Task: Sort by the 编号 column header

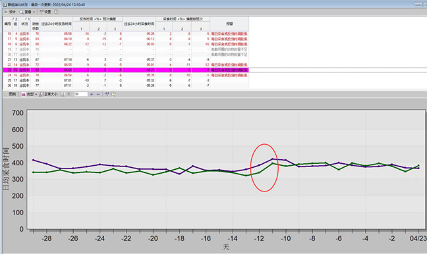Action: point(8,24)
